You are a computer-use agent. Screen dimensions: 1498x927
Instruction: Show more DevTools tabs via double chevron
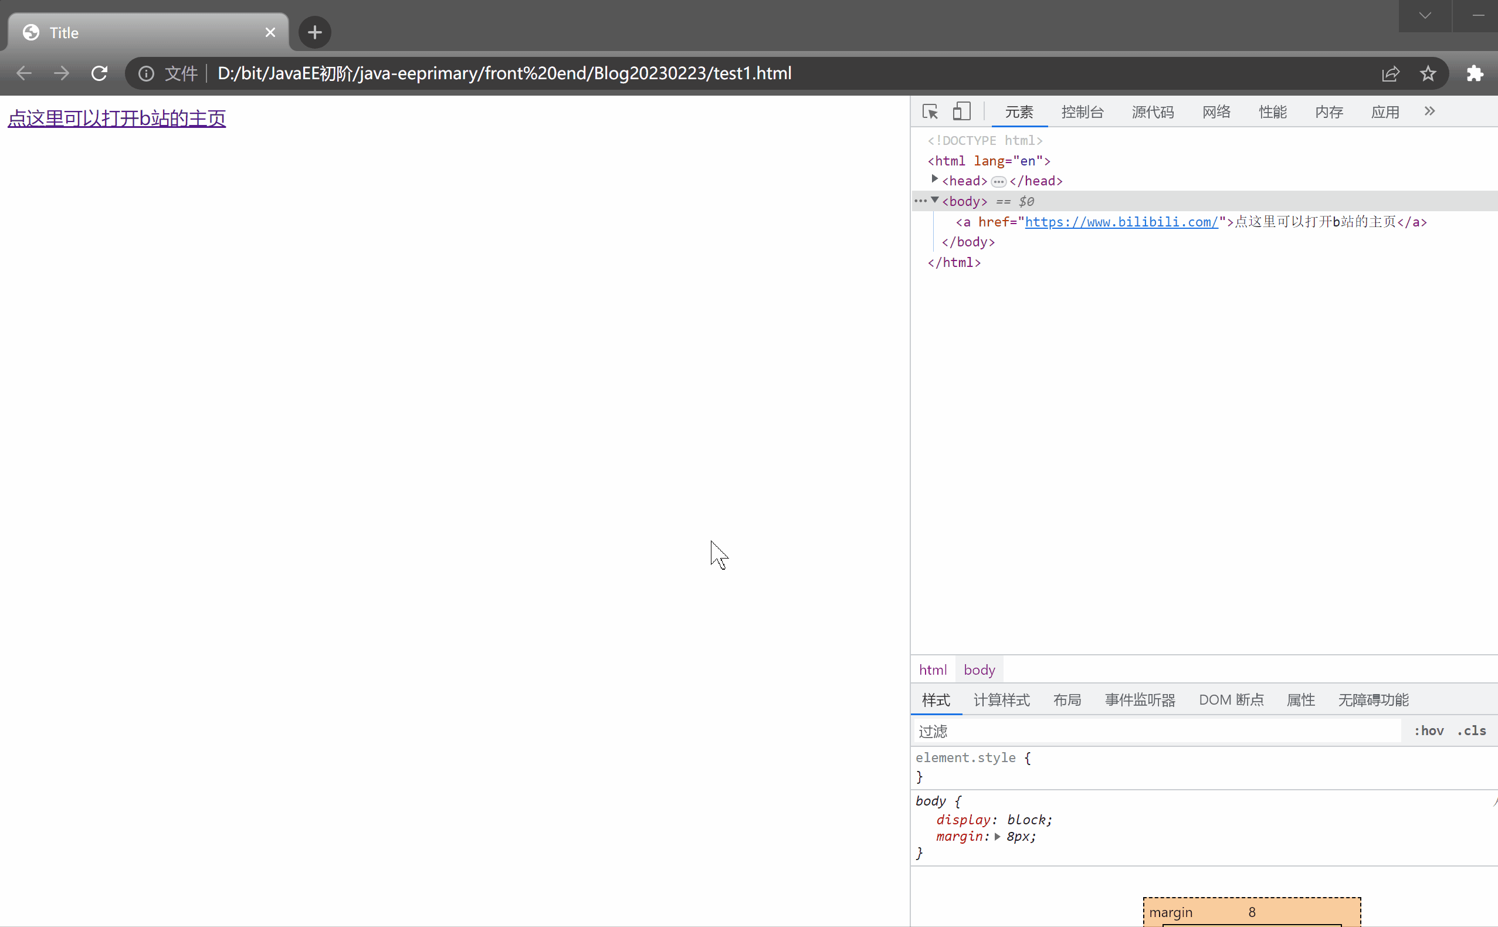point(1430,111)
